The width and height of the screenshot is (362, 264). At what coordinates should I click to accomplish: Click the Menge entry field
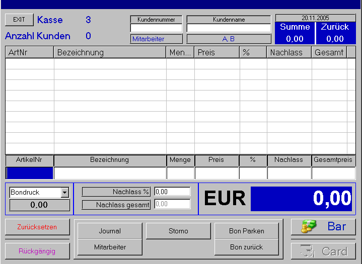click(180, 173)
